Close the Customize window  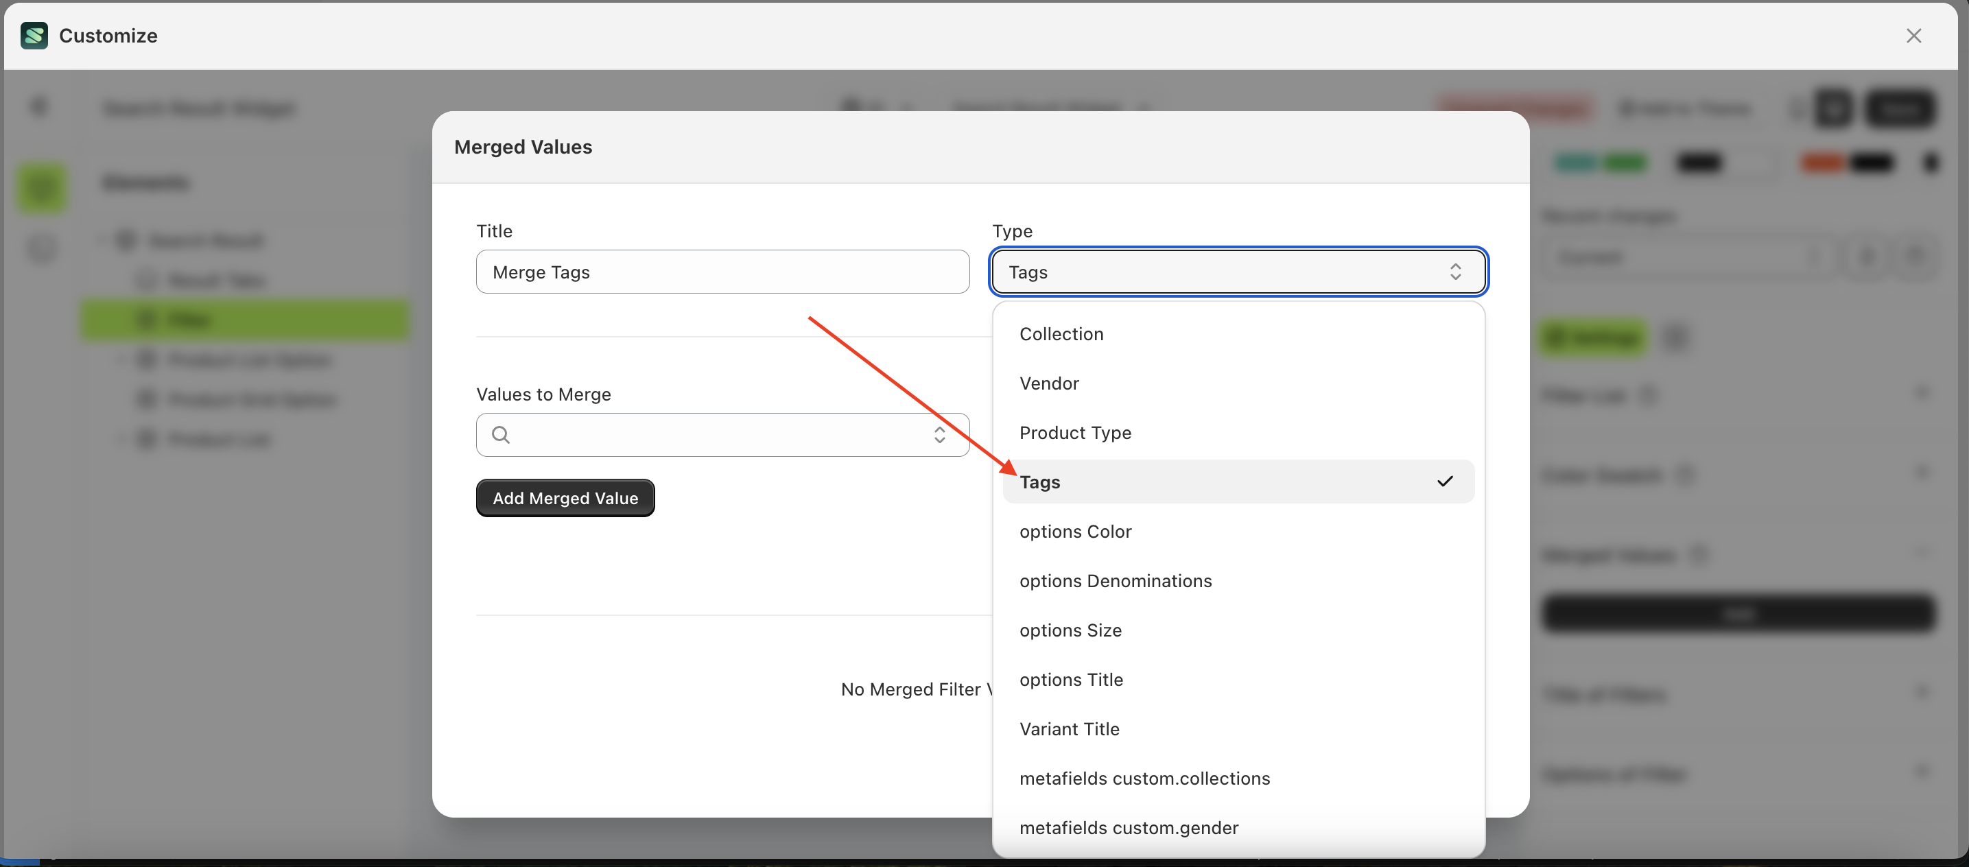click(1913, 36)
